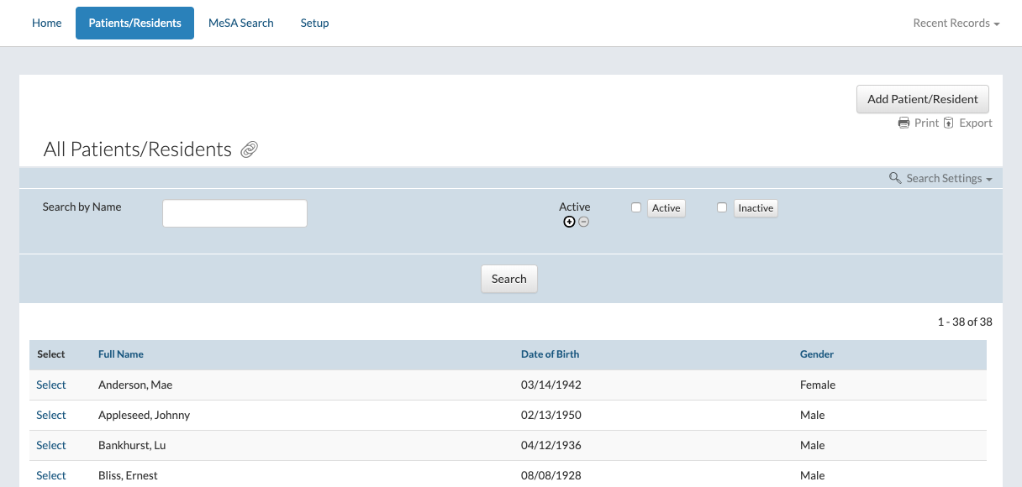Image resolution: width=1022 pixels, height=487 pixels.
Task: Click the name Bankhurst, Lu
Action: click(132, 445)
